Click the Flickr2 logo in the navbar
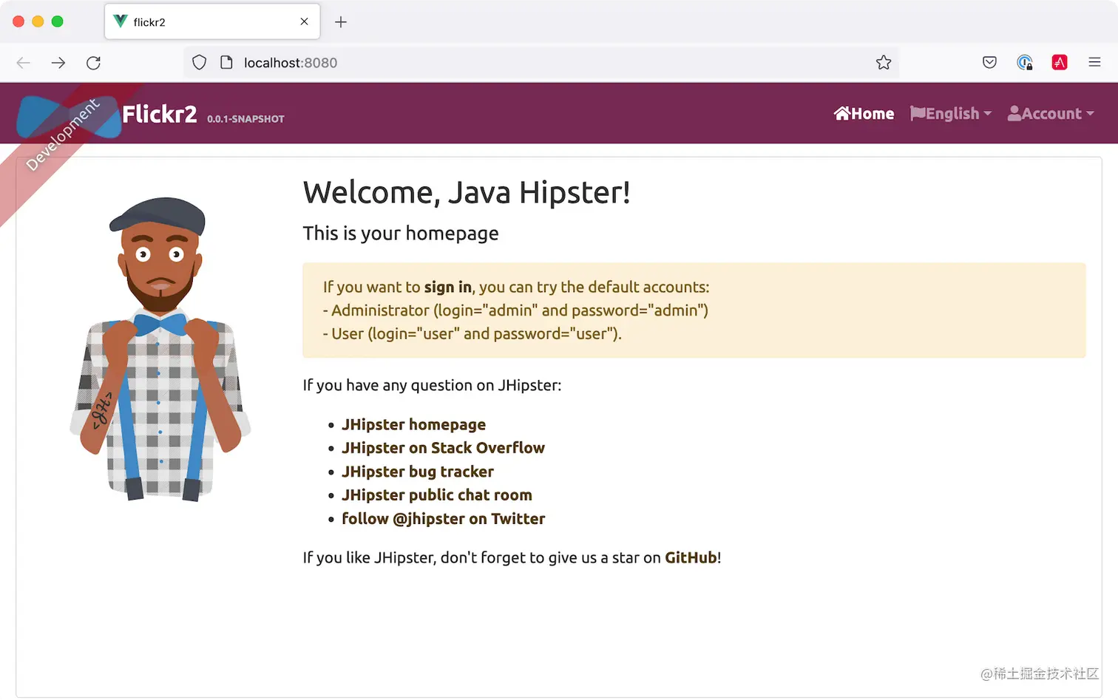 (x=160, y=113)
